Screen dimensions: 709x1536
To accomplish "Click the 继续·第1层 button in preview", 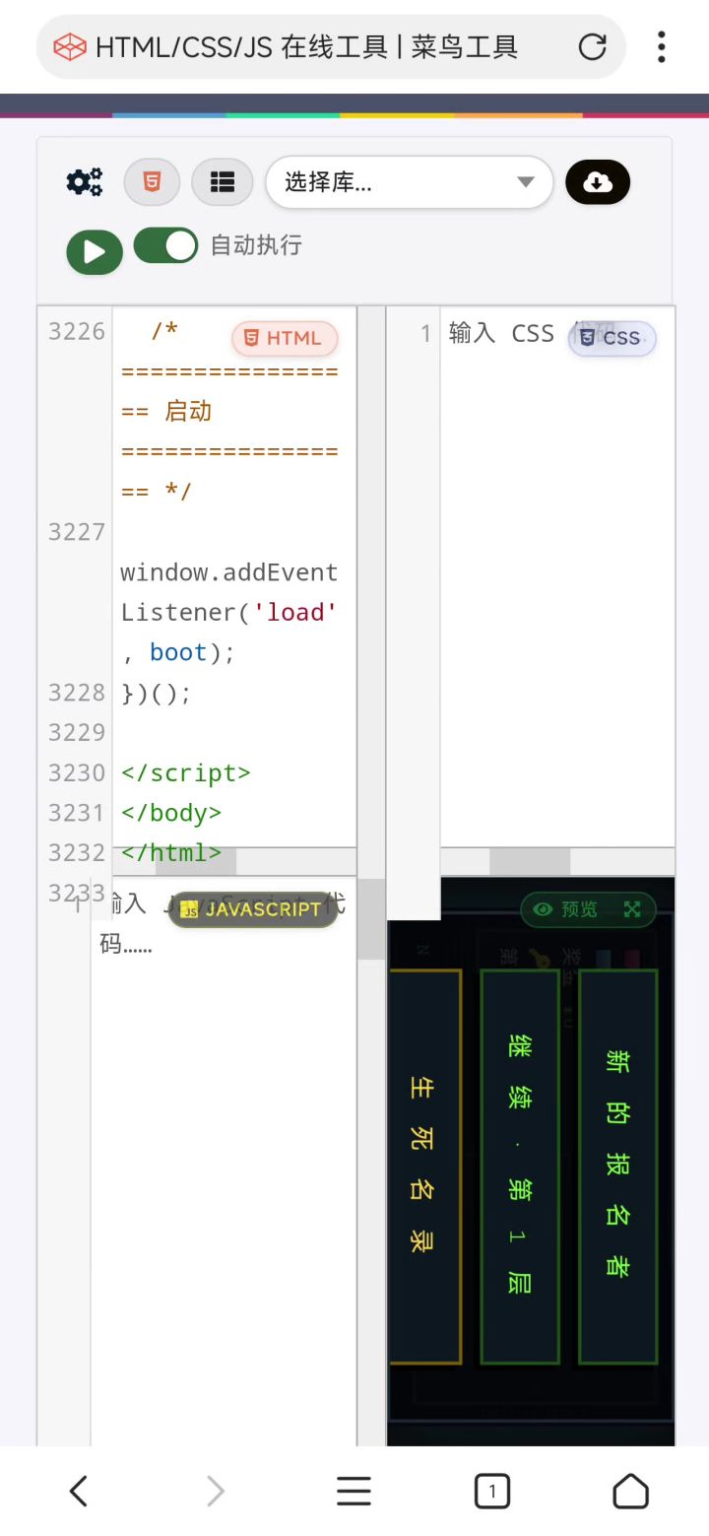I will click(x=520, y=1166).
